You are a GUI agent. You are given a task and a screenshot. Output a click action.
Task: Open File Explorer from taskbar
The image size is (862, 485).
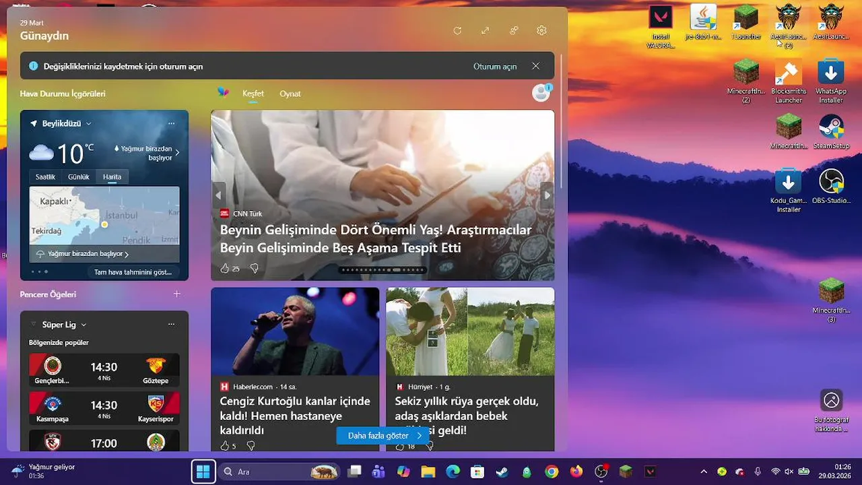tap(428, 472)
